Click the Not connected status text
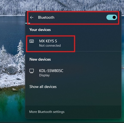The height and width of the screenshot is (123, 124). (x=50, y=46)
